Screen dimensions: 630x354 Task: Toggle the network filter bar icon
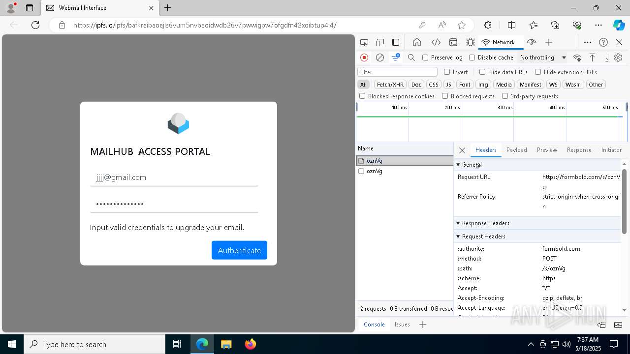pos(396,58)
